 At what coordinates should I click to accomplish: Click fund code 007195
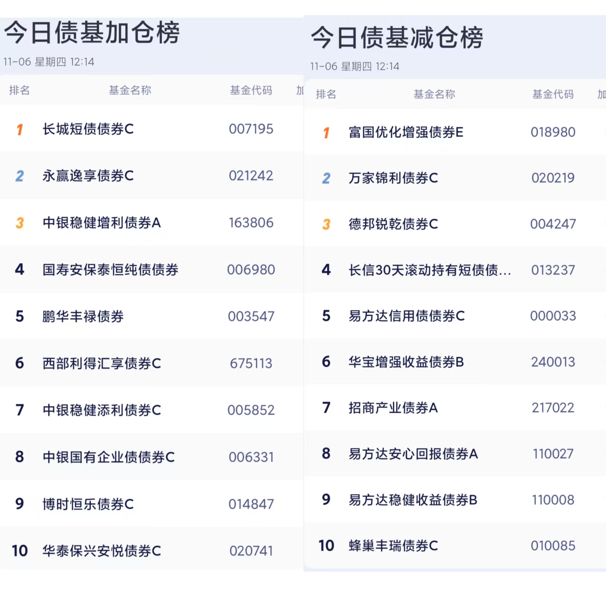[x=251, y=129]
